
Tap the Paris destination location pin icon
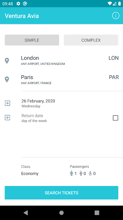tap(7, 79)
